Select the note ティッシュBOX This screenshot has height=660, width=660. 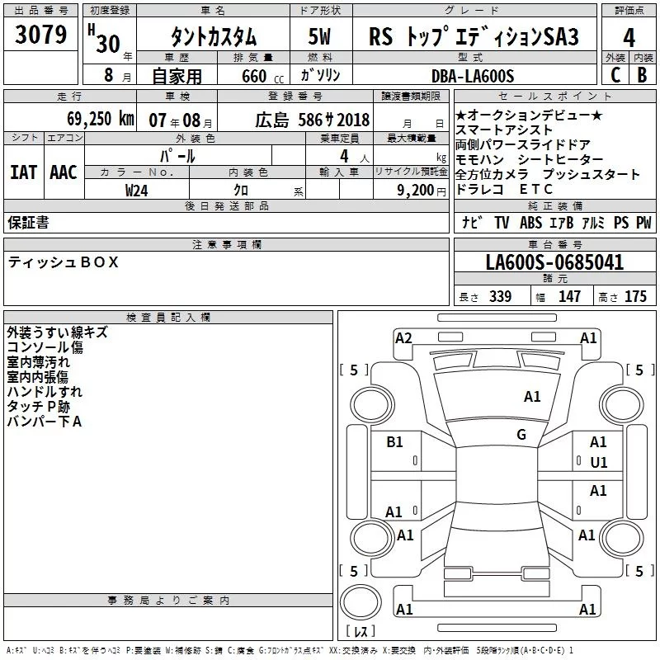(64, 262)
